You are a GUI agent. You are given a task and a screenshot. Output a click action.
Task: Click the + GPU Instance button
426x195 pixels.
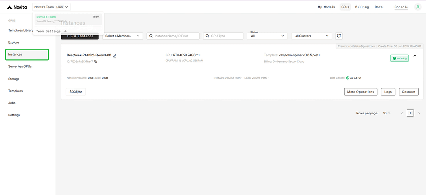pos(80,36)
